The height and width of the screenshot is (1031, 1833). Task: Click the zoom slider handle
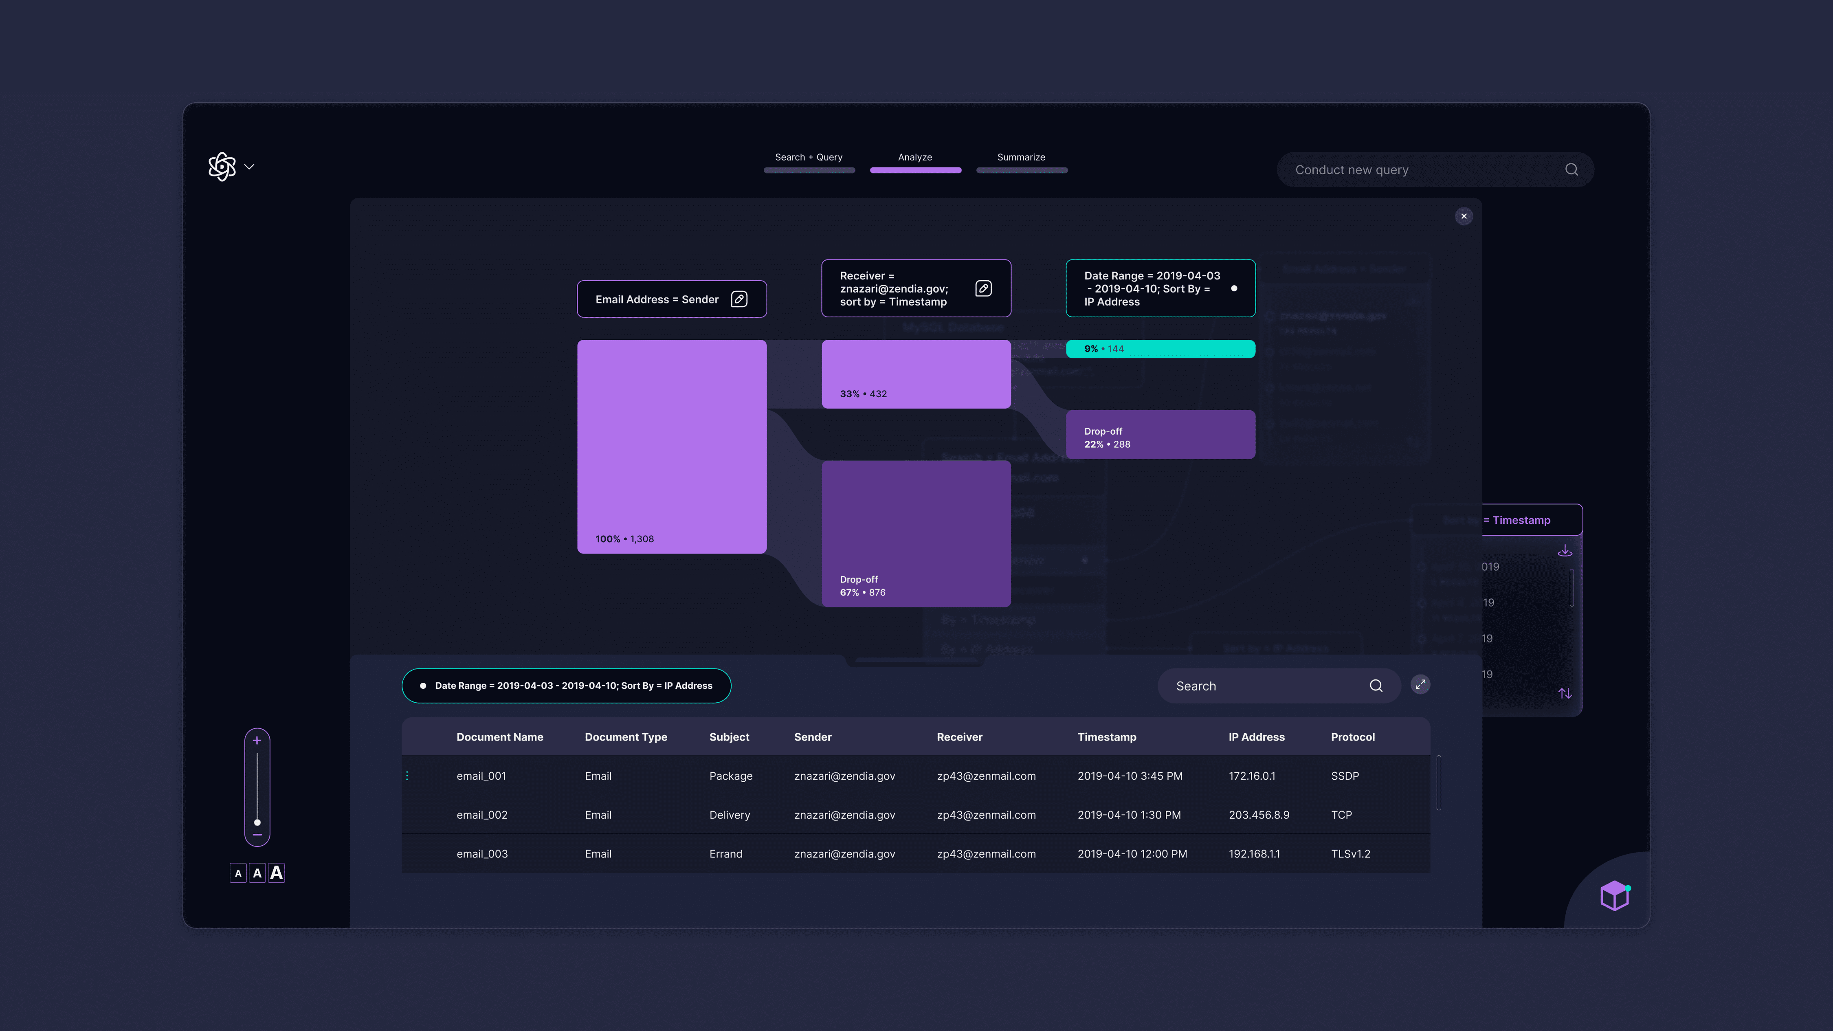(x=257, y=822)
